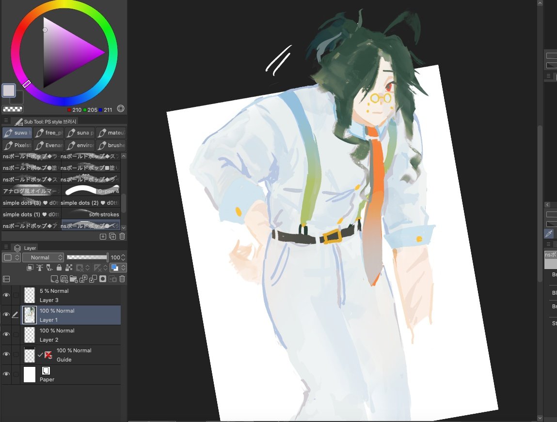Screen dimensions: 557x422
Task: Select the eyedropper icon in right panel
Action: point(549,233)
